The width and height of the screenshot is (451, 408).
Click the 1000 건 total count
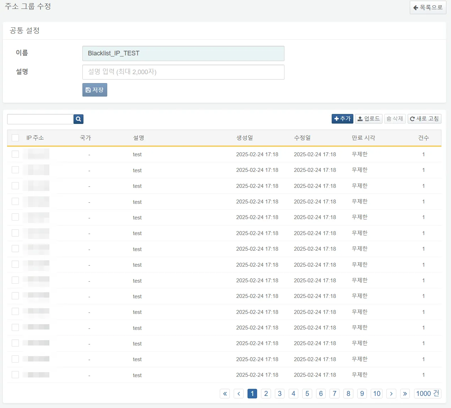tap(428, 393)
